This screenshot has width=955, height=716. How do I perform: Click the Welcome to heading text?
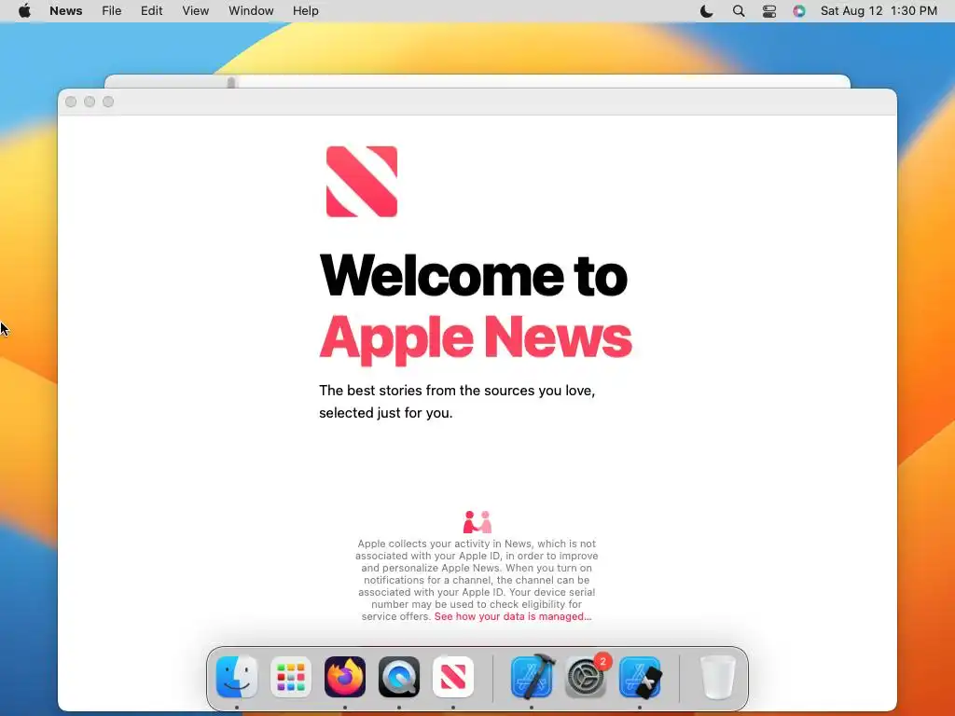coord(473,275)
